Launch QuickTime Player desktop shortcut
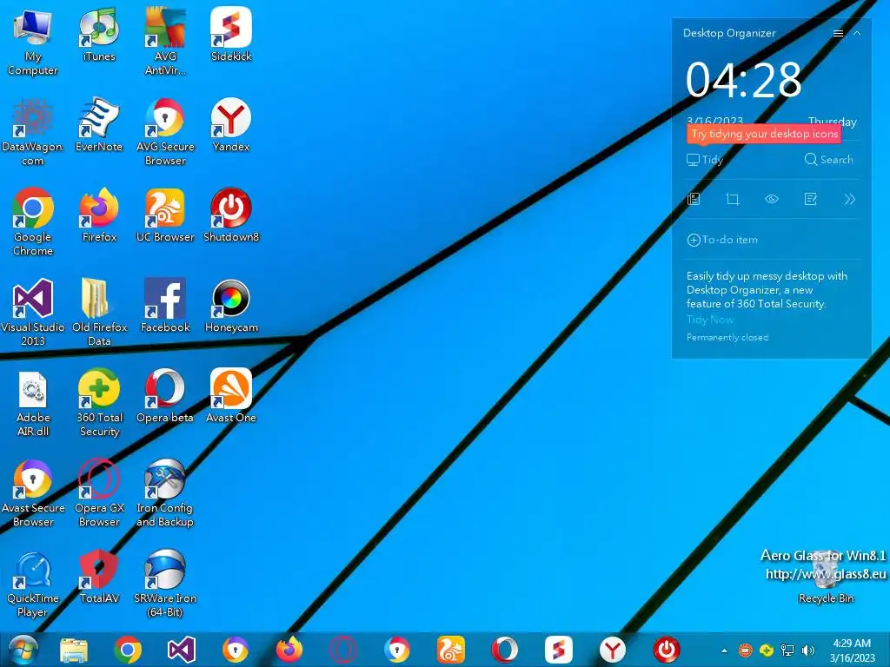Viewport: 890px width, 667px height. coord(32,583)
